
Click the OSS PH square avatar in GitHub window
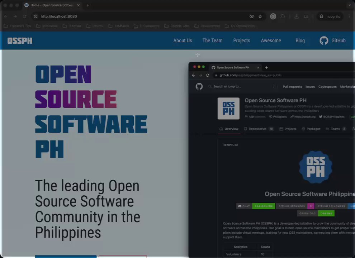click(x=228, y=109)
